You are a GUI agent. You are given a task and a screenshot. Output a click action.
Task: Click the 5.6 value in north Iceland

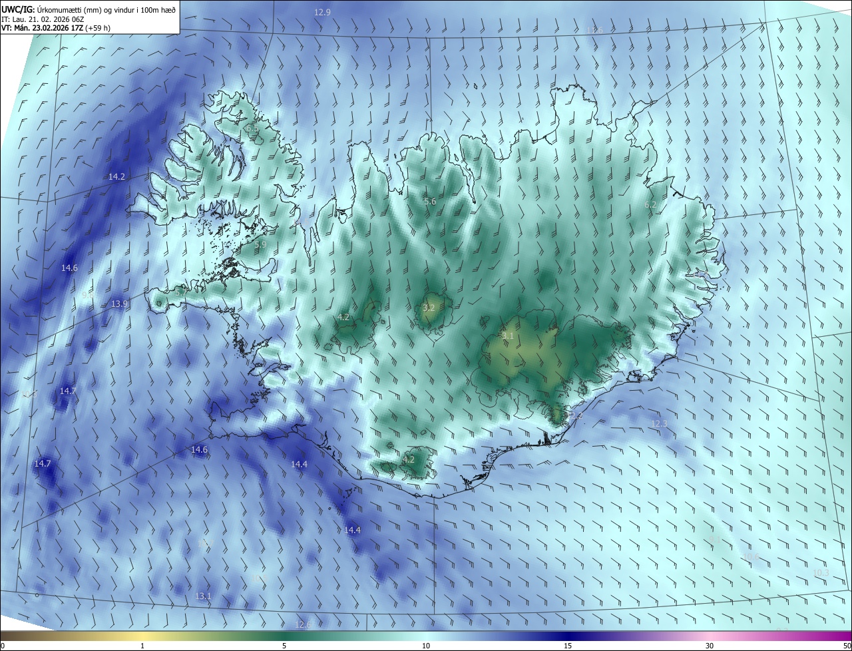pos(430,201)
